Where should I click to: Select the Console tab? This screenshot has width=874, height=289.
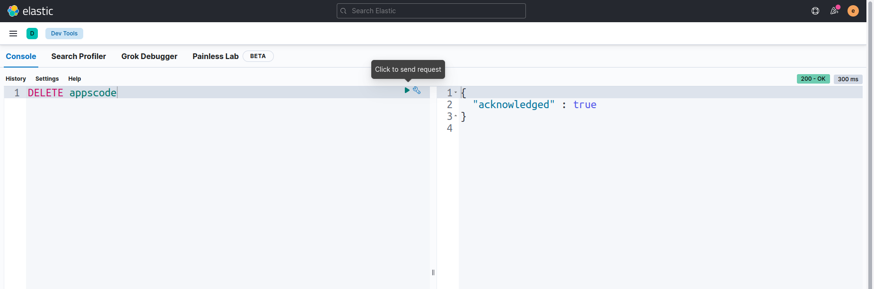[21, 56]
